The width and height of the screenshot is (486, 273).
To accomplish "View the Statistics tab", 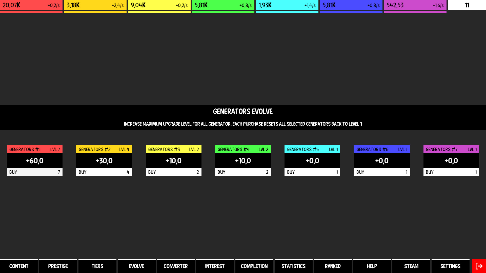I will coord(294,266).
